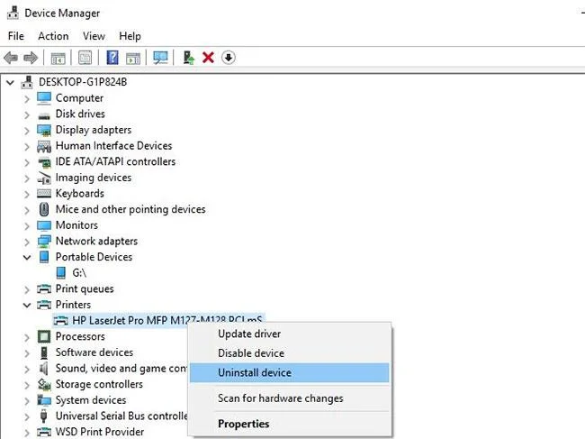Viewport: 585px width, 439px height.
Task: Open the File menu
Action: pyautogui.click(x=16, y=36)
